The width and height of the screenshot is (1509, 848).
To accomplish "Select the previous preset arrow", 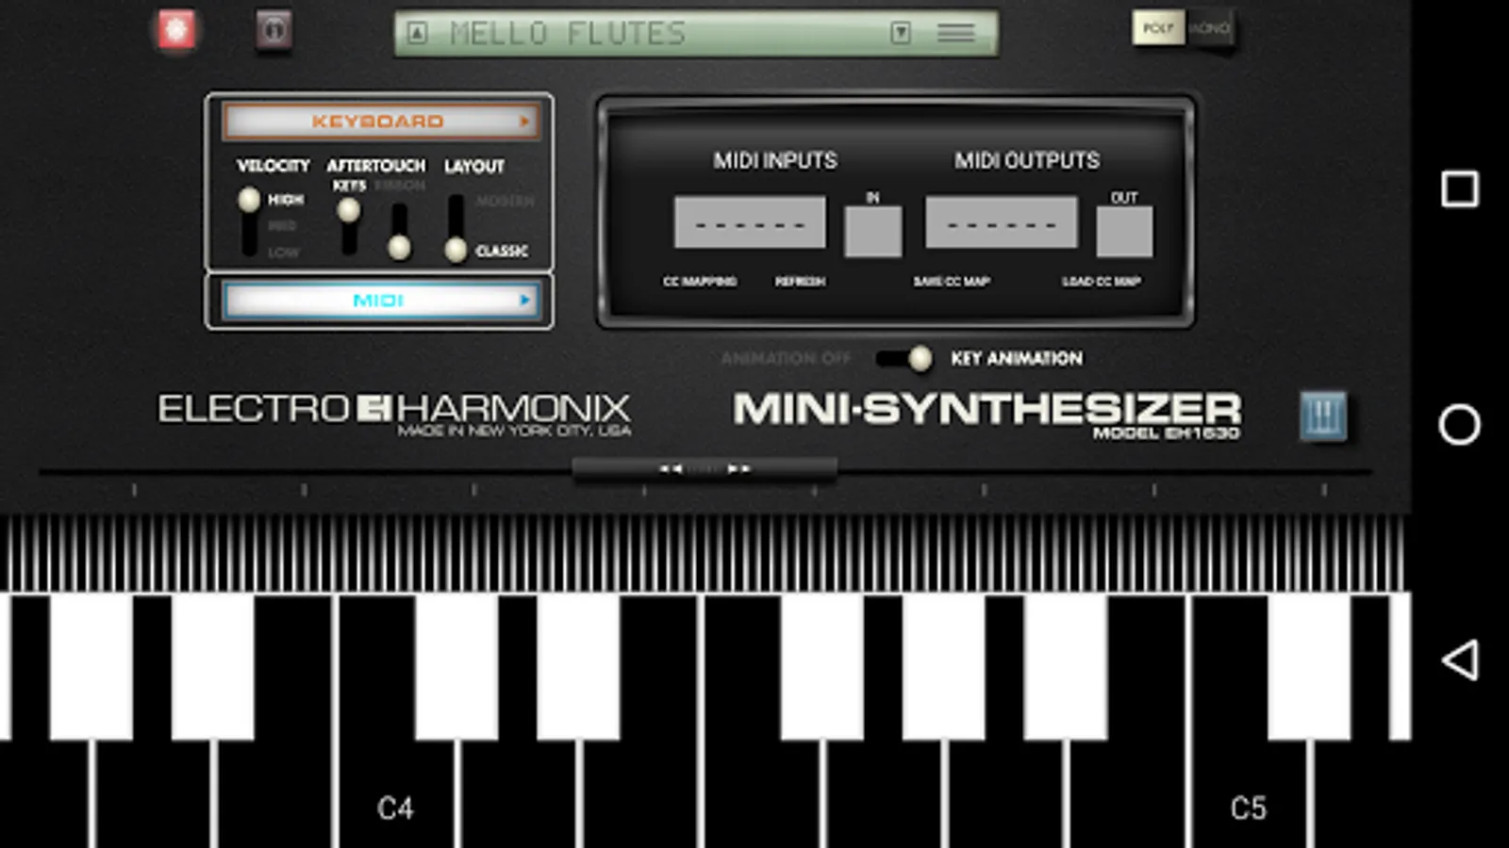I will [x=417, y=34].
